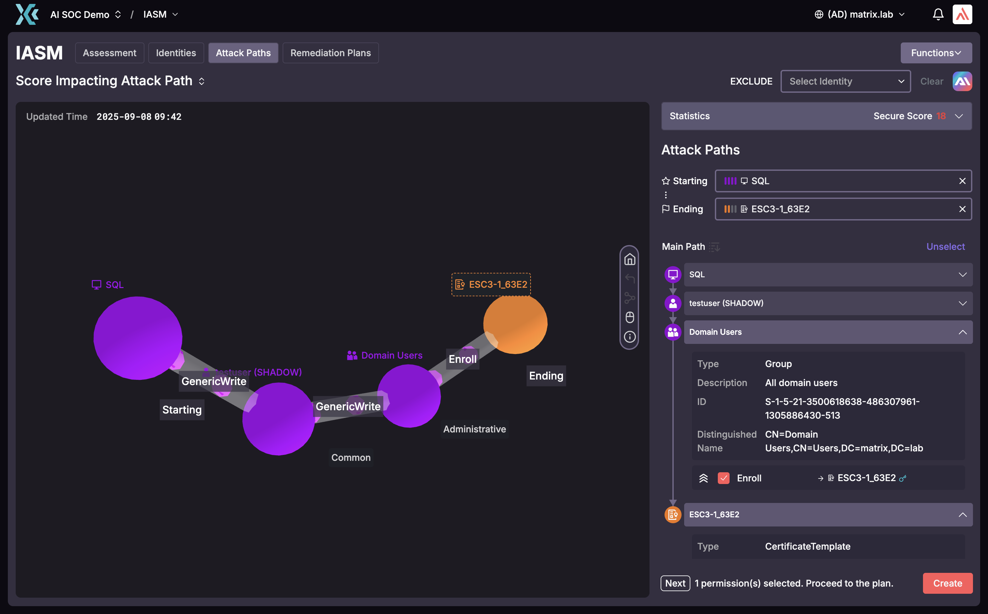Open the Assessment tab
The width and height of the screenshot is (988, 614).
(x=109, y=53)
